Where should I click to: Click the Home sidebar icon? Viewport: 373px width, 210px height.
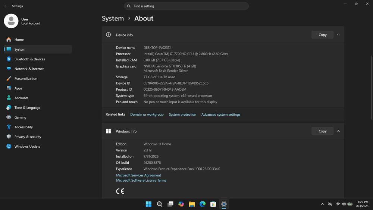click(x=9, y=40)
